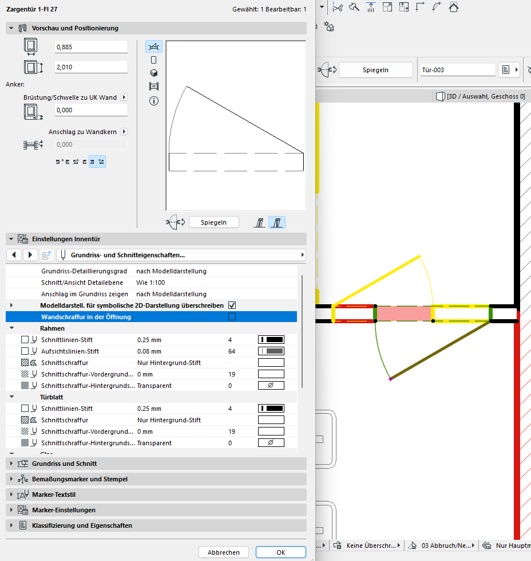
Task: Click the trim-to-roof arrow icon
Action: 371,7
